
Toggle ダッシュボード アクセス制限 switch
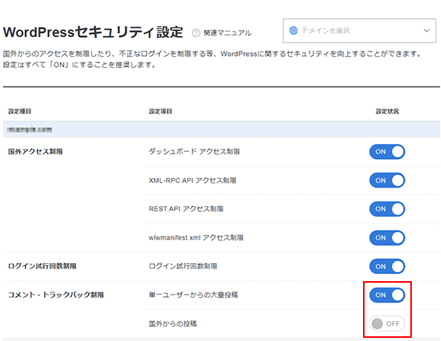click(x=387, y=152)
